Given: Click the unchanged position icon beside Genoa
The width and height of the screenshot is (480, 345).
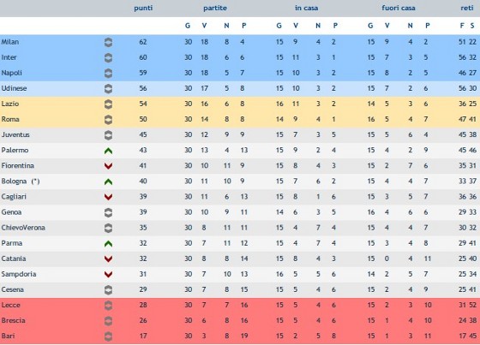Looking at the screenshot, I should click(108, 212).
